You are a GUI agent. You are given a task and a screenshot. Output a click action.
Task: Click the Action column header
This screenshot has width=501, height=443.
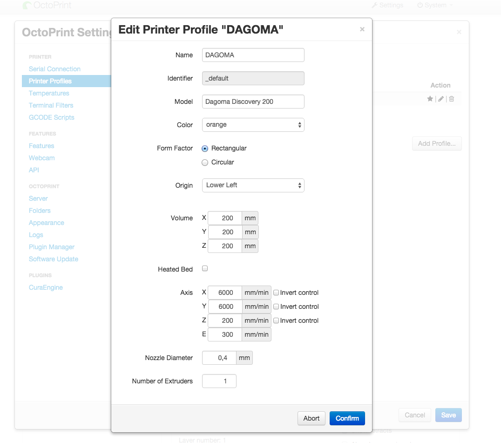(x=440, y=85)
